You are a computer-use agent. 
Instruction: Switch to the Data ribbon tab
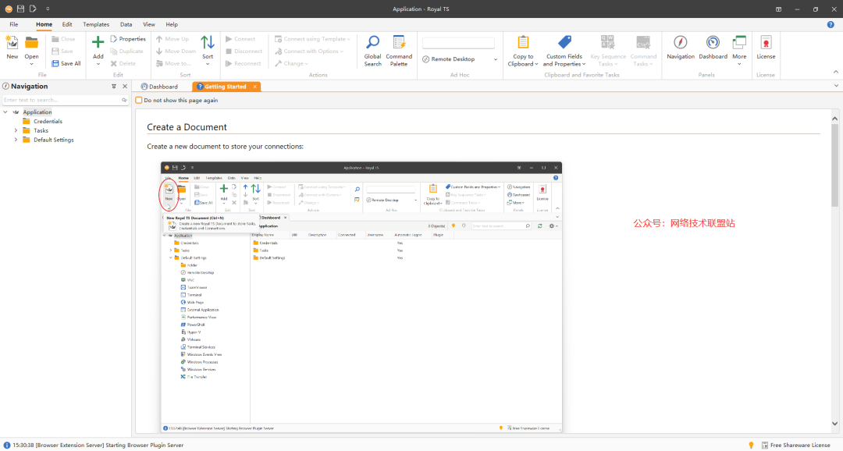(x=126, y=24)
